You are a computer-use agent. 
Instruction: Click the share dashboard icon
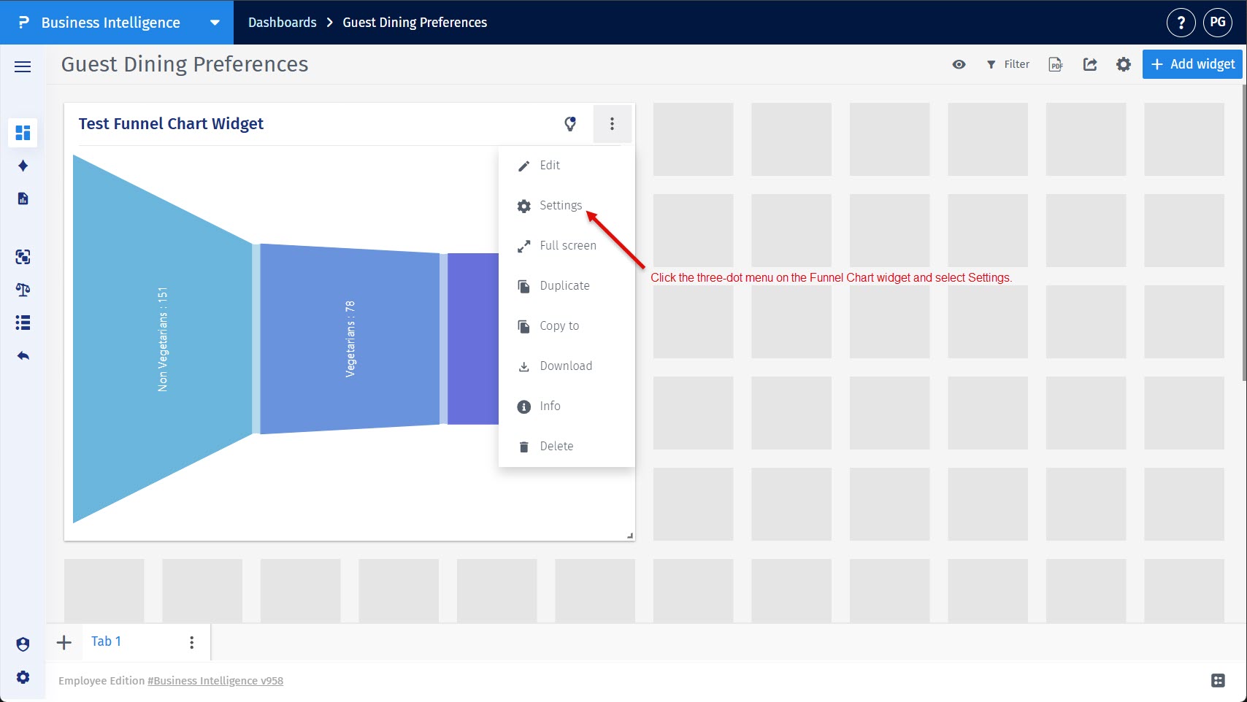(1090, 64)
